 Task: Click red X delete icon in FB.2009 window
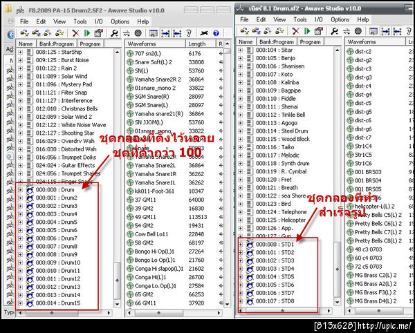tap(75, 33)
